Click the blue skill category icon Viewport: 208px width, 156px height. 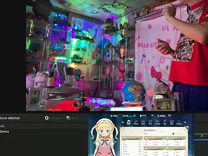(167, 138)
